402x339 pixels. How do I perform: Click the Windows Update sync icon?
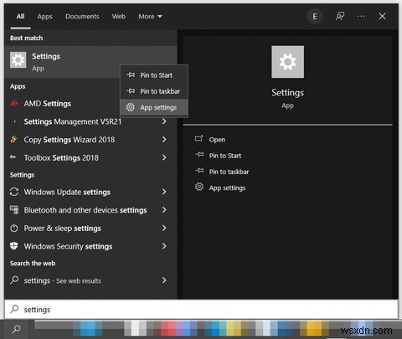14,192
